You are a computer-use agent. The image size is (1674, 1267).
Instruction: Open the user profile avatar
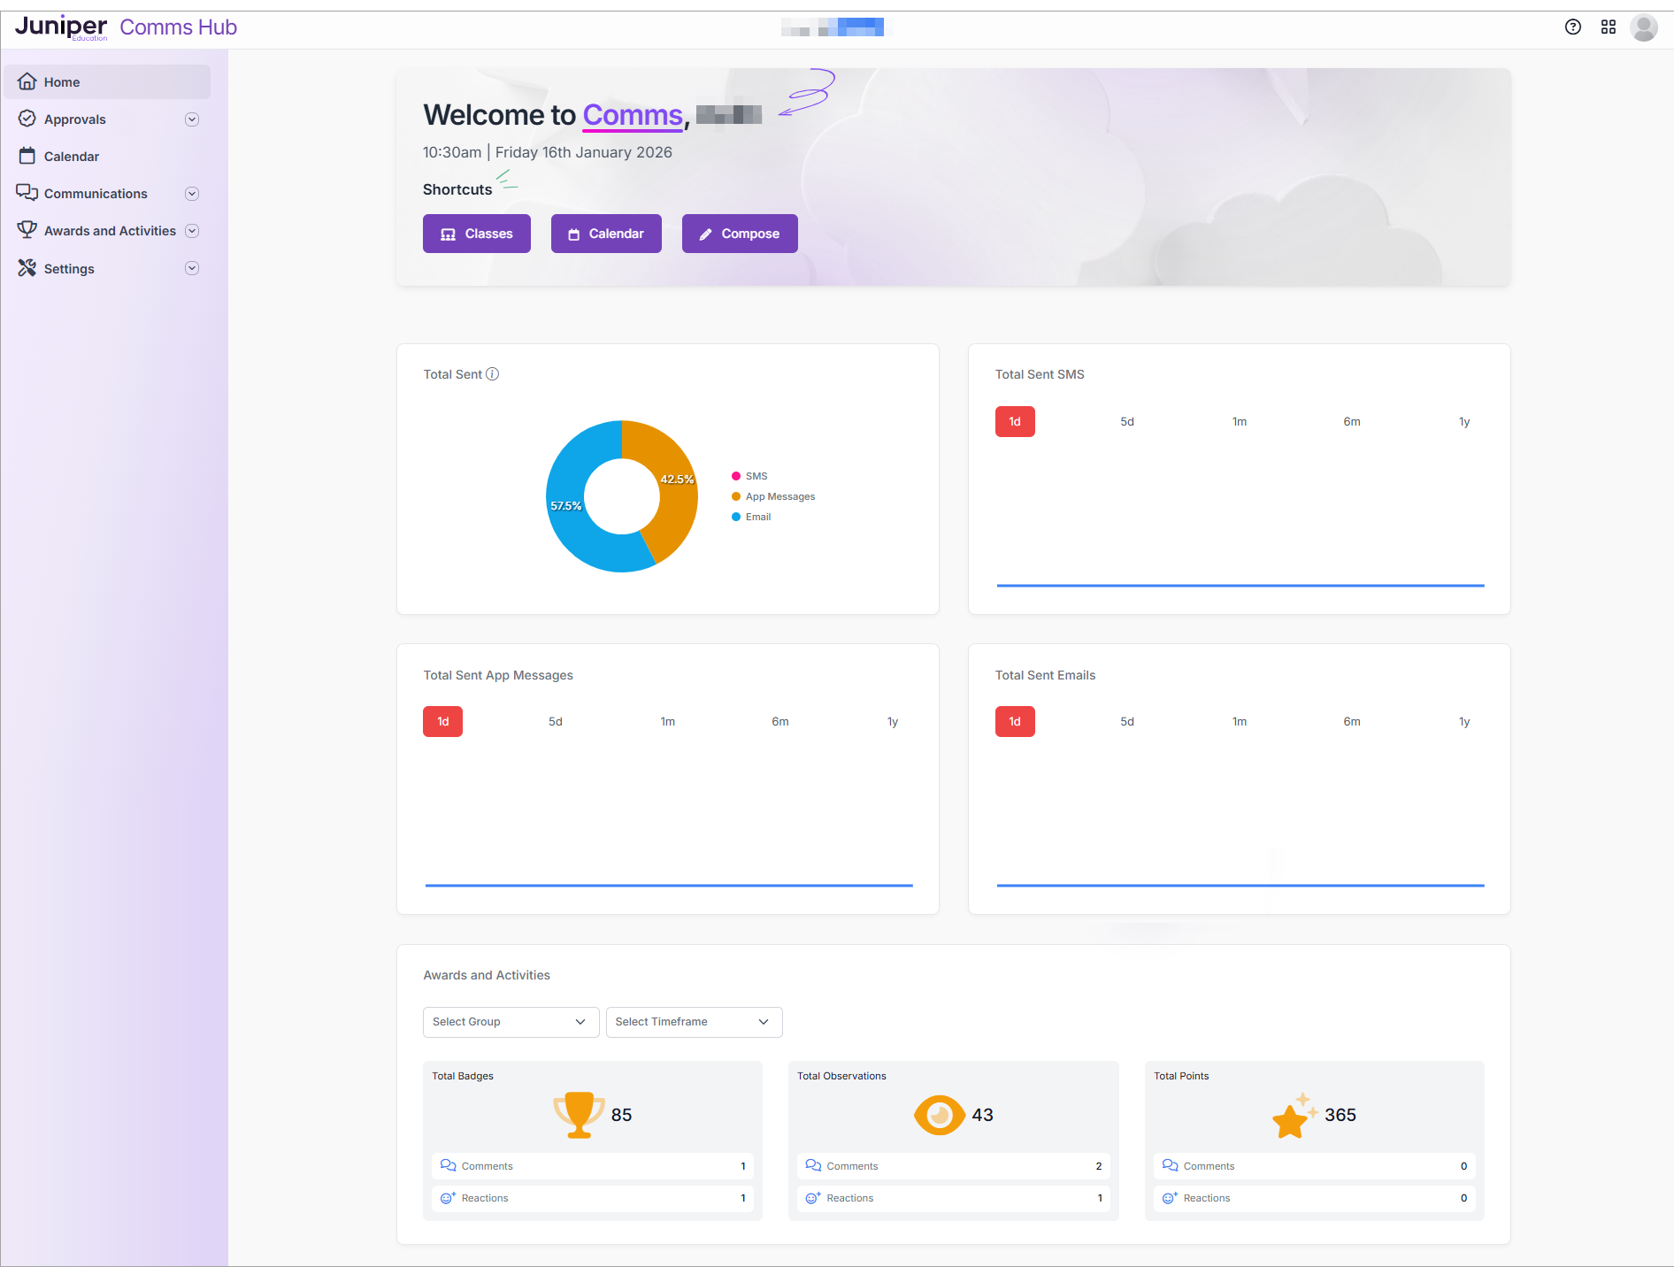pos(1644,27)
